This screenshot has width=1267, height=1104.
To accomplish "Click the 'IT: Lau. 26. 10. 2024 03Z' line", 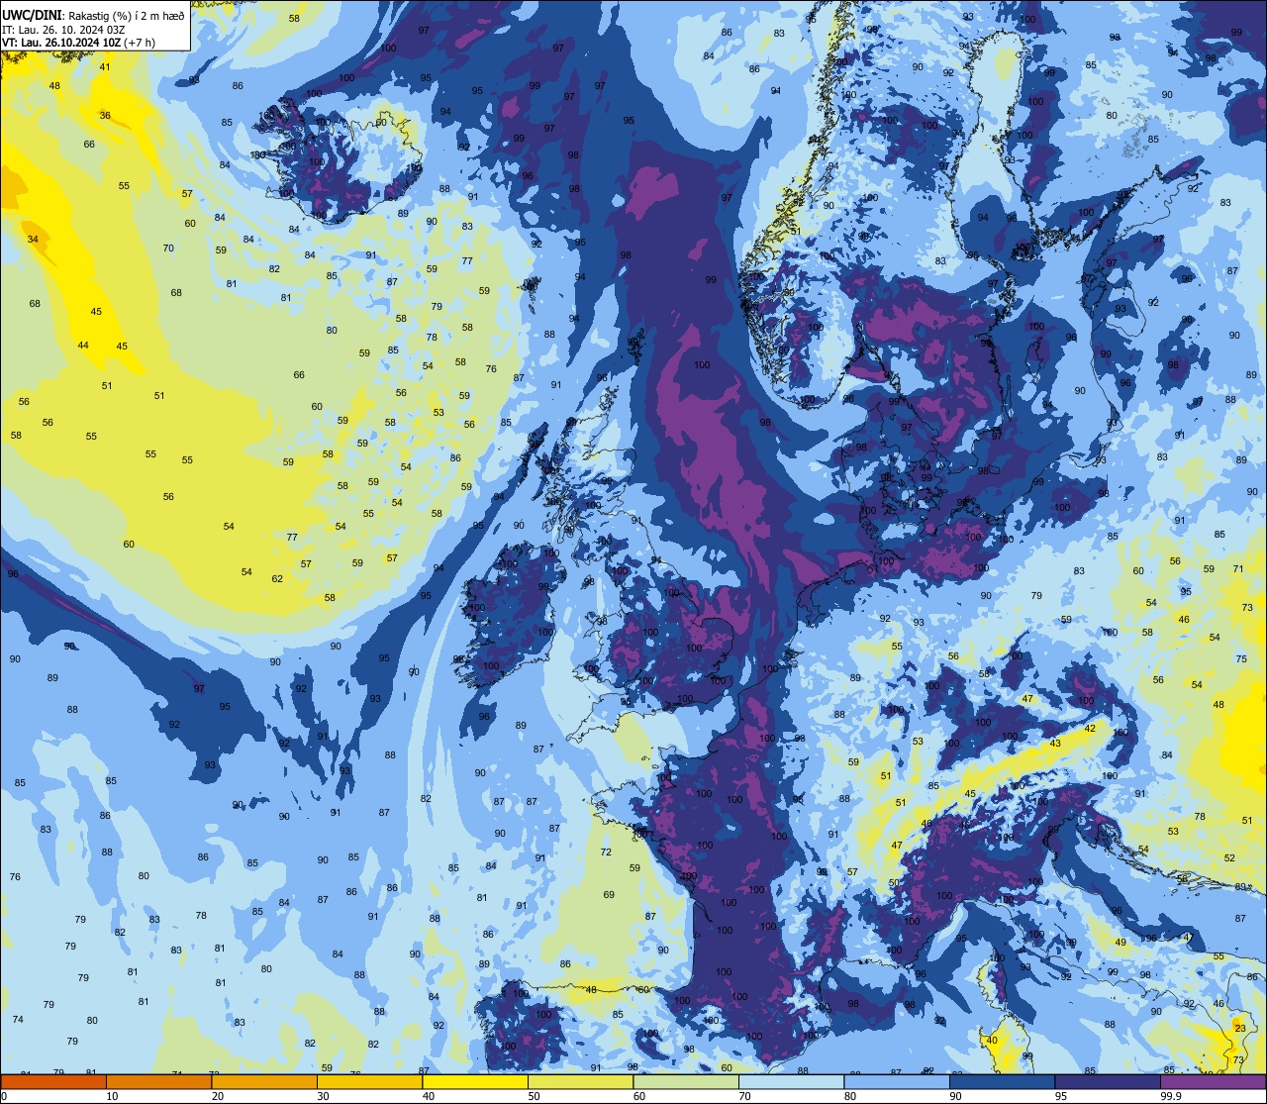I will (x=64, y=29).
